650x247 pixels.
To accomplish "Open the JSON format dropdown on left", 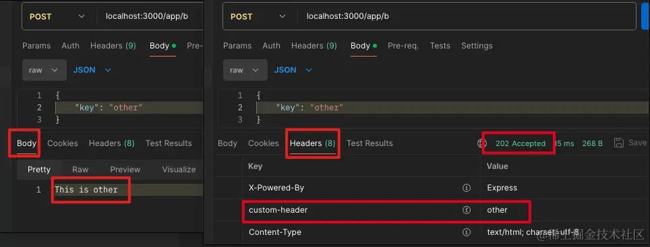I will coord(92,70).
